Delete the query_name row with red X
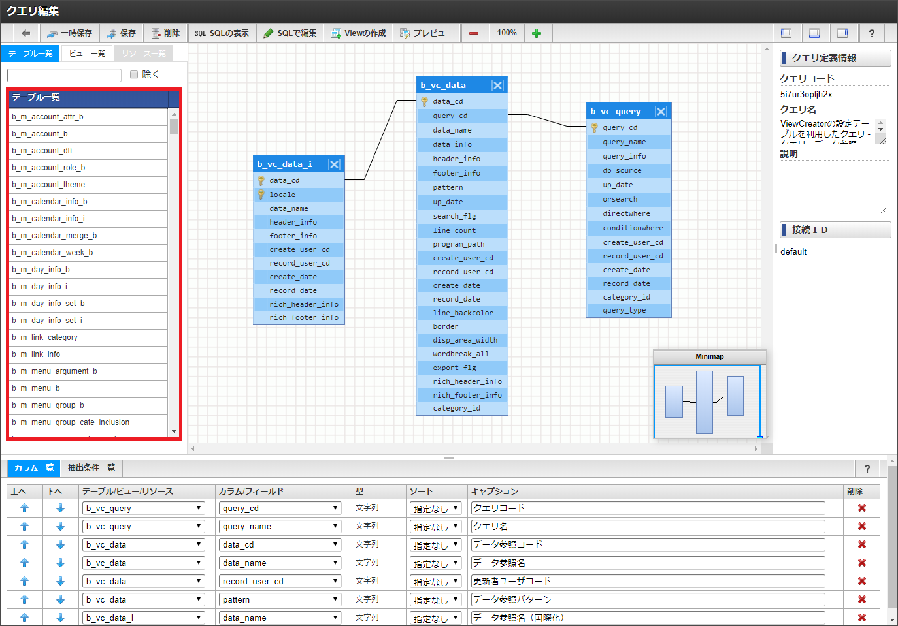898x626 pixels. click(862, 526)
